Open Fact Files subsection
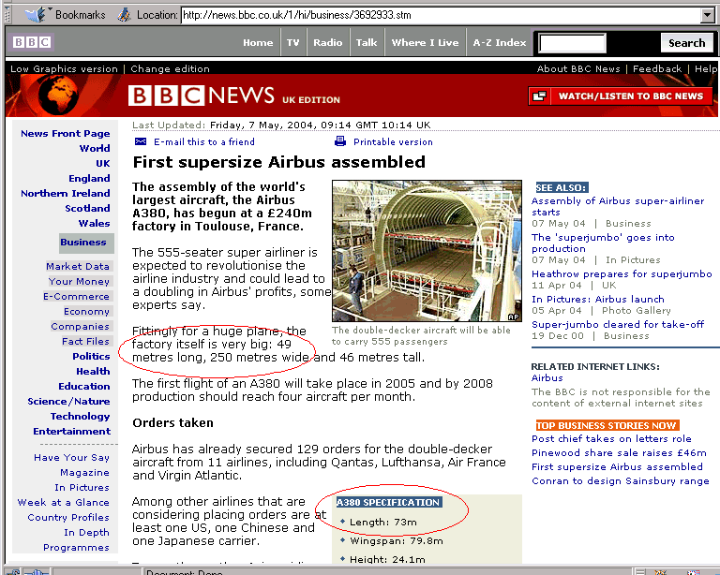The width and height of the screenshot is (720, 575). [x=86, y=342]
